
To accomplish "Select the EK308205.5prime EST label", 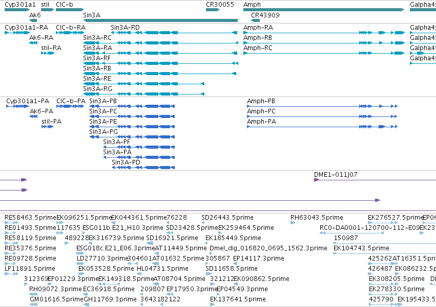I will [397, 279].
